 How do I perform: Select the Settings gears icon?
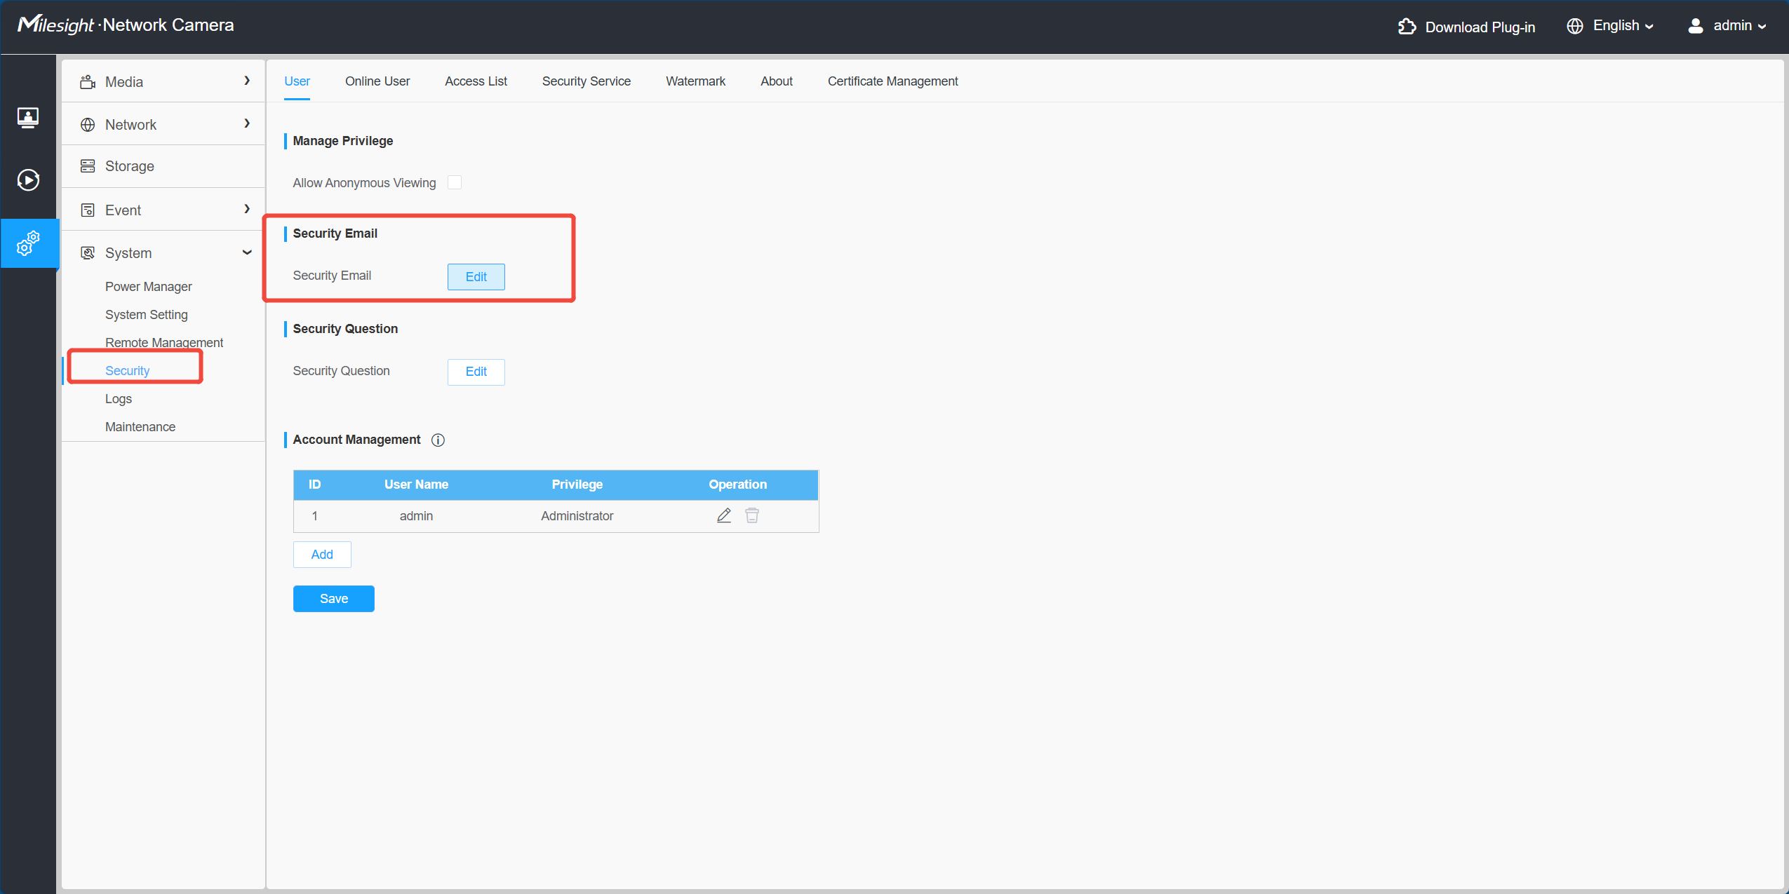tap(28, 243)
